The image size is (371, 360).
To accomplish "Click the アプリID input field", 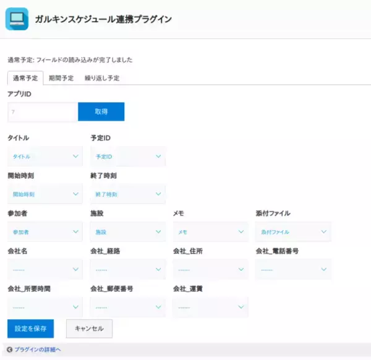I will coord(42,111).
